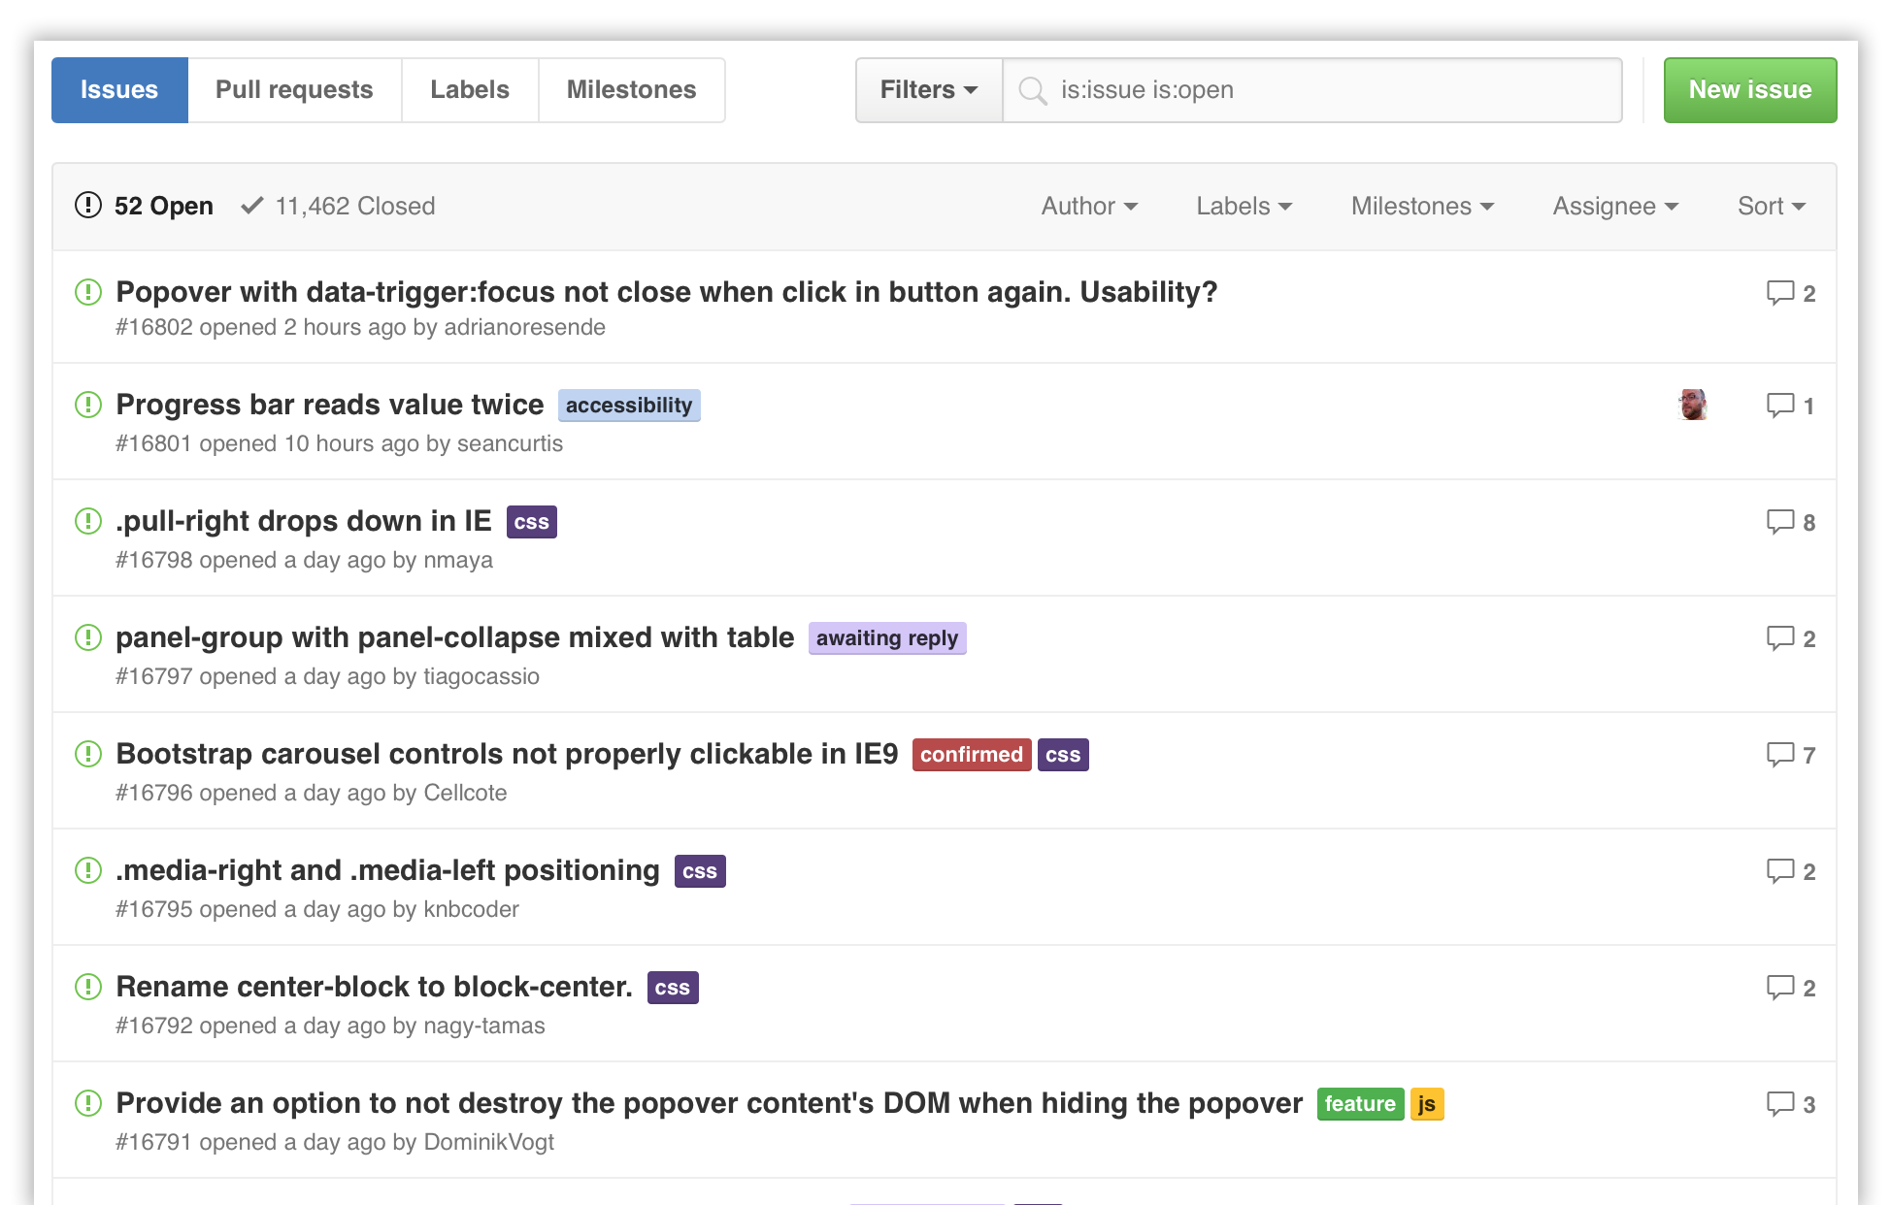Click the open issue icon for #16802

coord(86,290)
